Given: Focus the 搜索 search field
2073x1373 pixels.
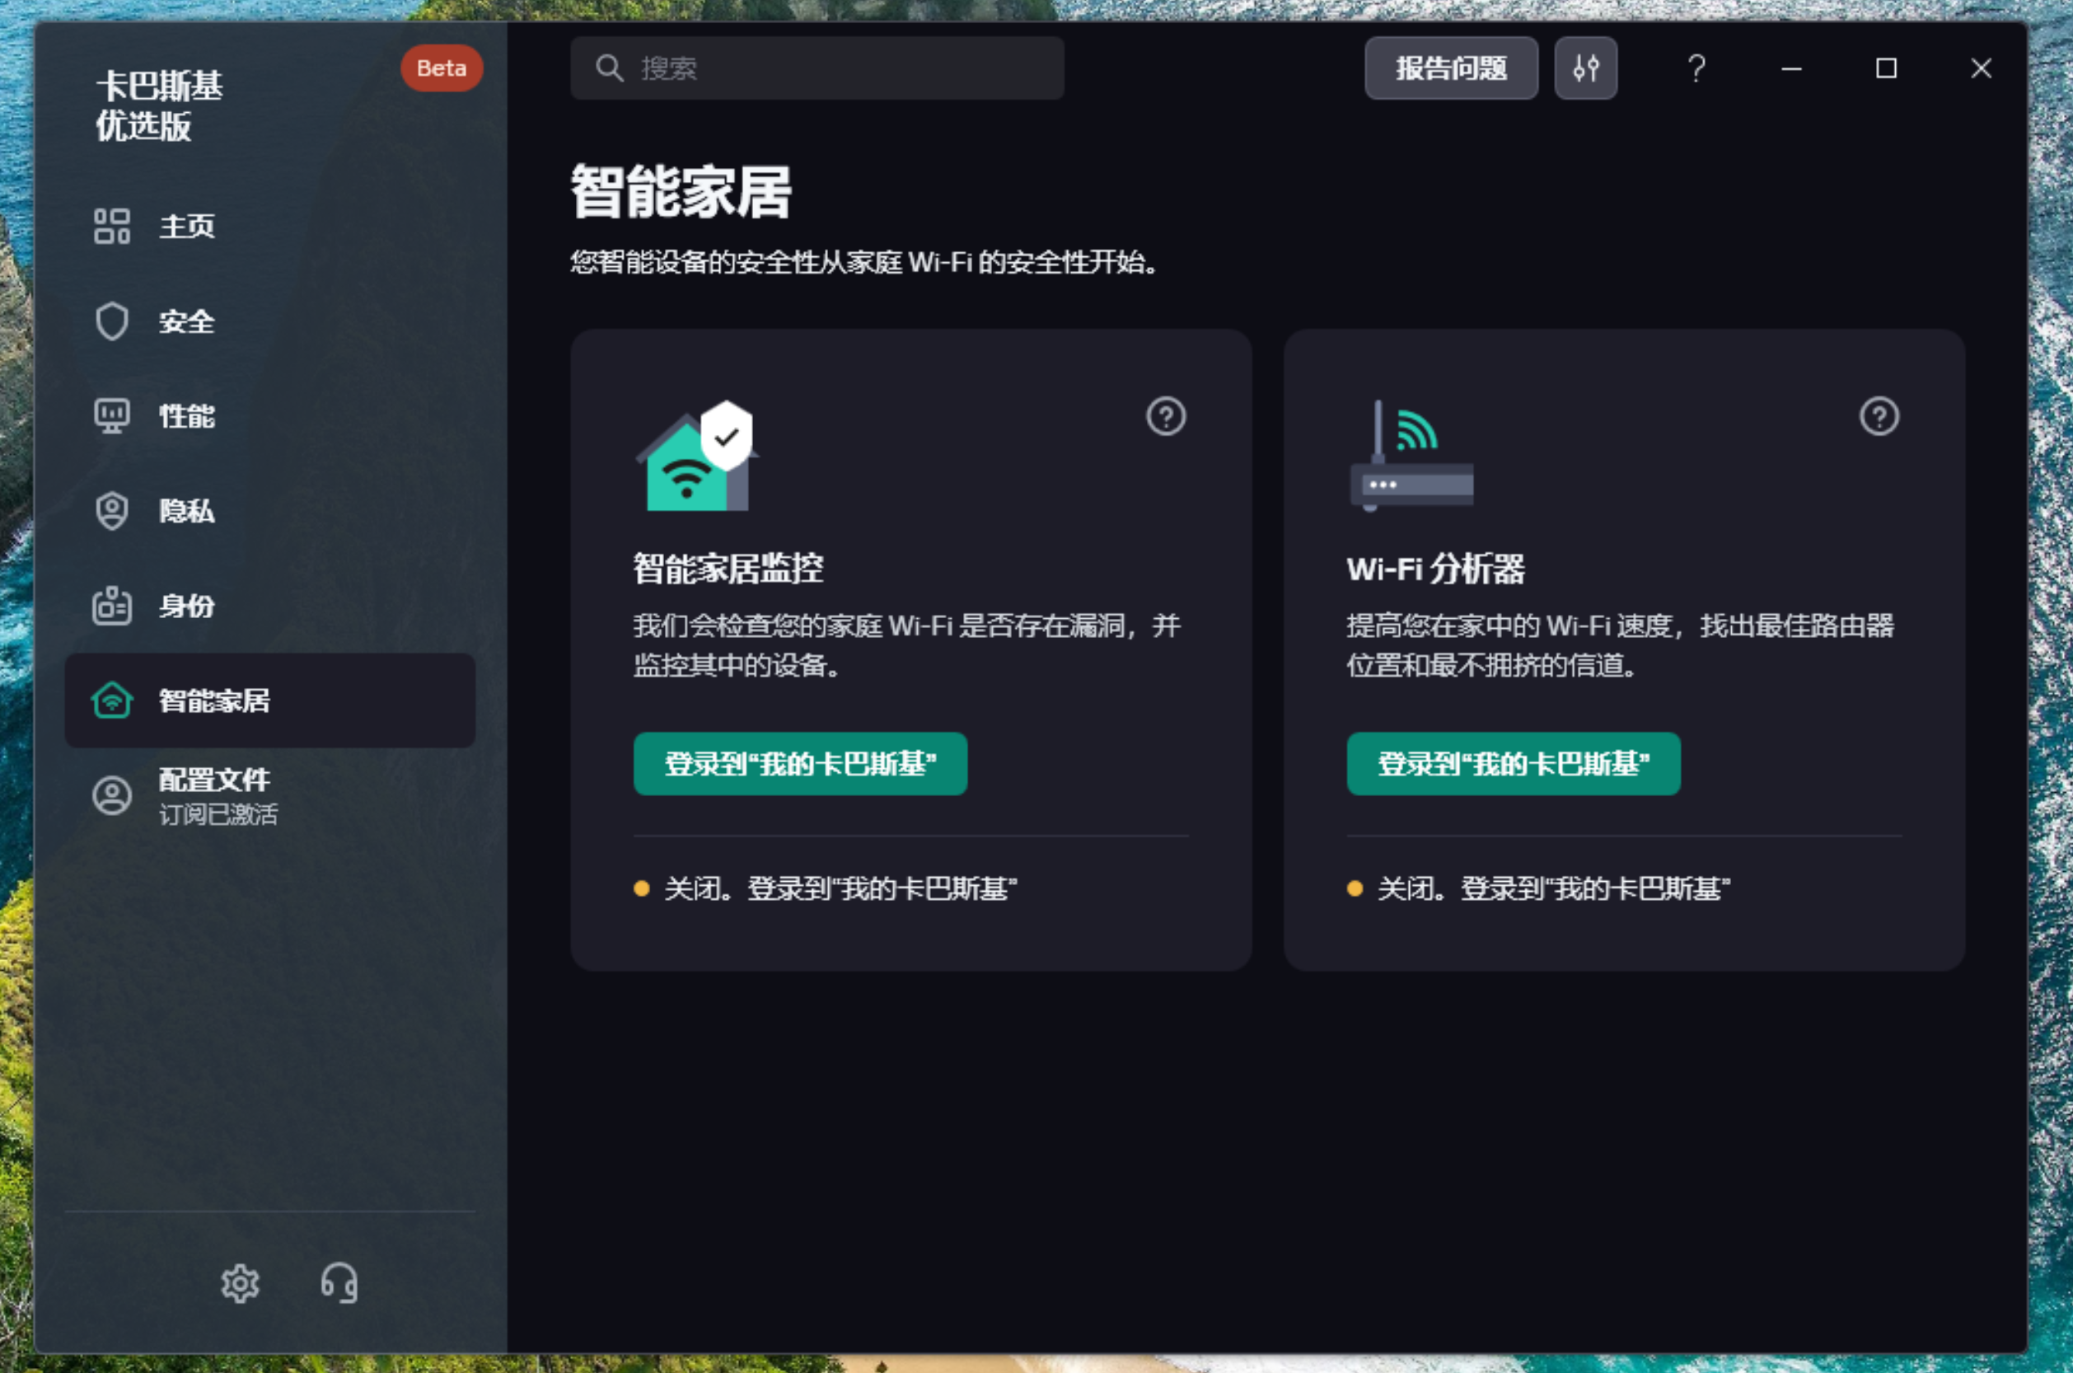Looking at the screenshot, I should (817, 68).
